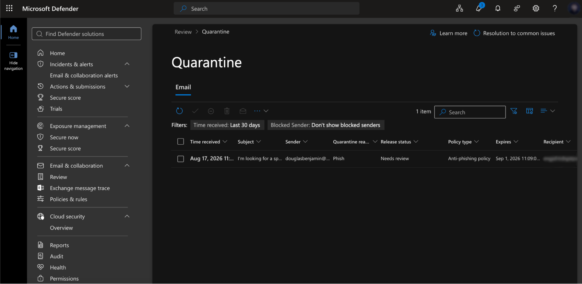Click the Preview message envelope toolbar icon
Image resolution: width=582 pixels, height=284 pixels.
coord(243,111)
